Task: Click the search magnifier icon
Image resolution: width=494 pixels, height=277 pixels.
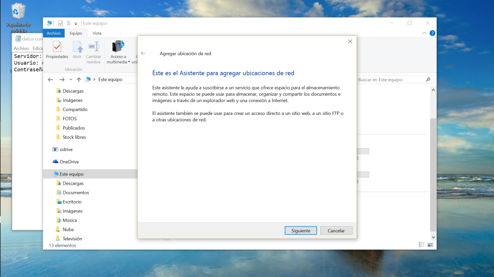Action: [428, 80]
